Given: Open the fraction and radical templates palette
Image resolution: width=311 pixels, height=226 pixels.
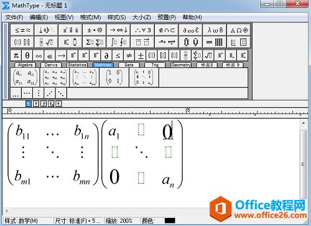Looking at the screenshot, I should [x=46, y=42].
